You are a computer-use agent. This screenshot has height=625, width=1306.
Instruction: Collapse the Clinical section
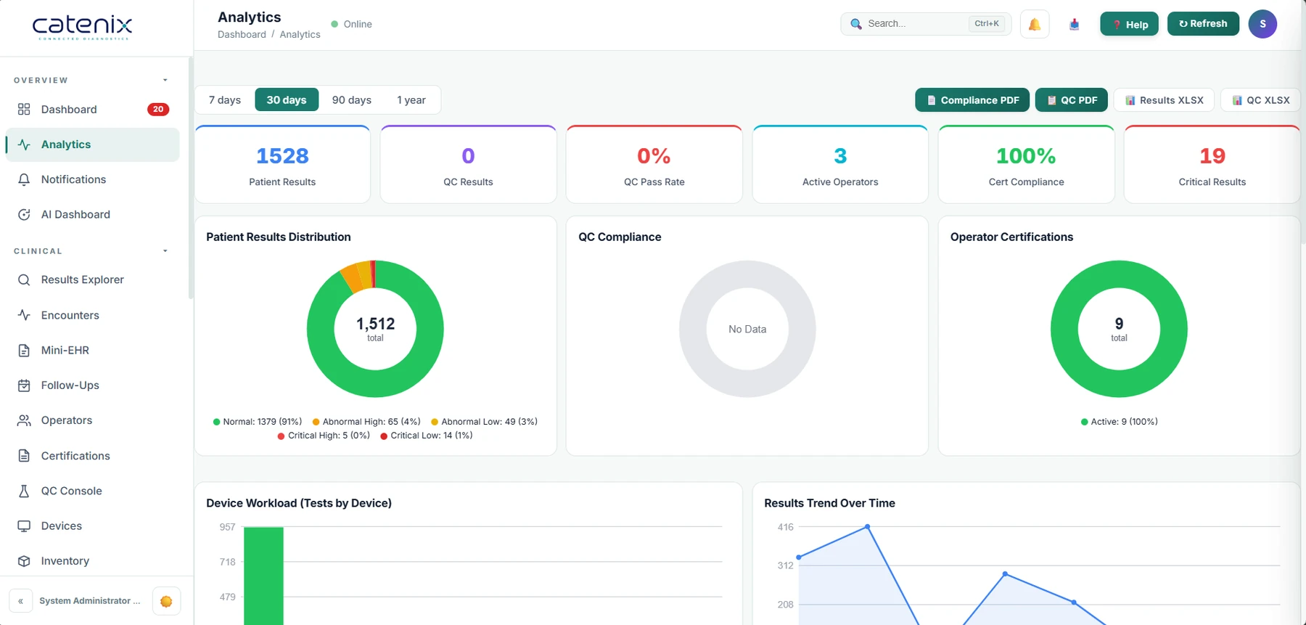point(165,251)
